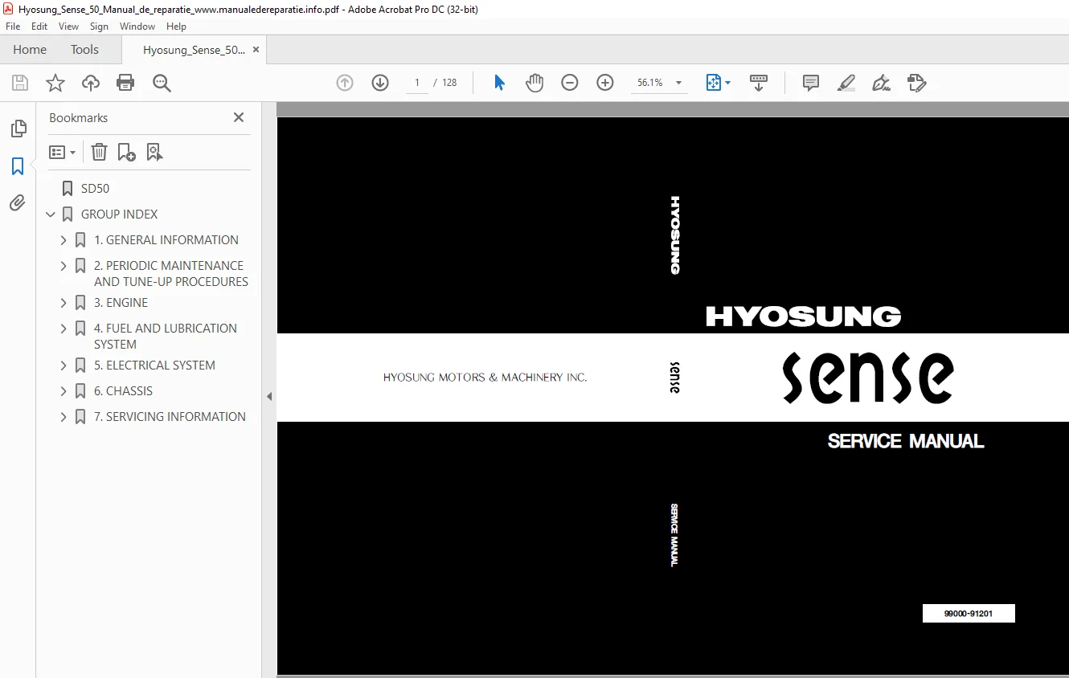Jump to 5. ELECTRICAL SYSTEM bookmark
The height and width of the screenshot is (678, 1069).
click(x=154, y=366)
